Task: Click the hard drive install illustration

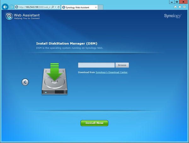Action: click(x=54, y=79)
